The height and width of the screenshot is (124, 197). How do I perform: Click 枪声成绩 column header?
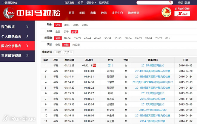coord(69,60)
